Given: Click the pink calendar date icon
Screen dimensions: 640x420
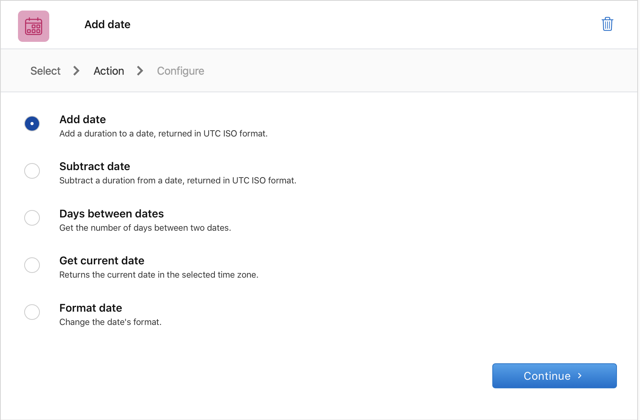Looking at the screenshot, I should click(34, 26).
